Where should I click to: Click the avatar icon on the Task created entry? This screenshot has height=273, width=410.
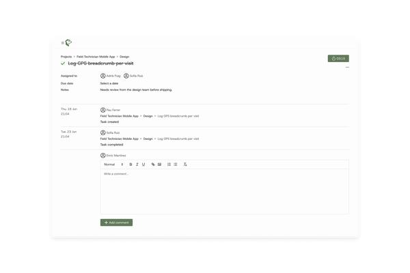tap(102, 110)
